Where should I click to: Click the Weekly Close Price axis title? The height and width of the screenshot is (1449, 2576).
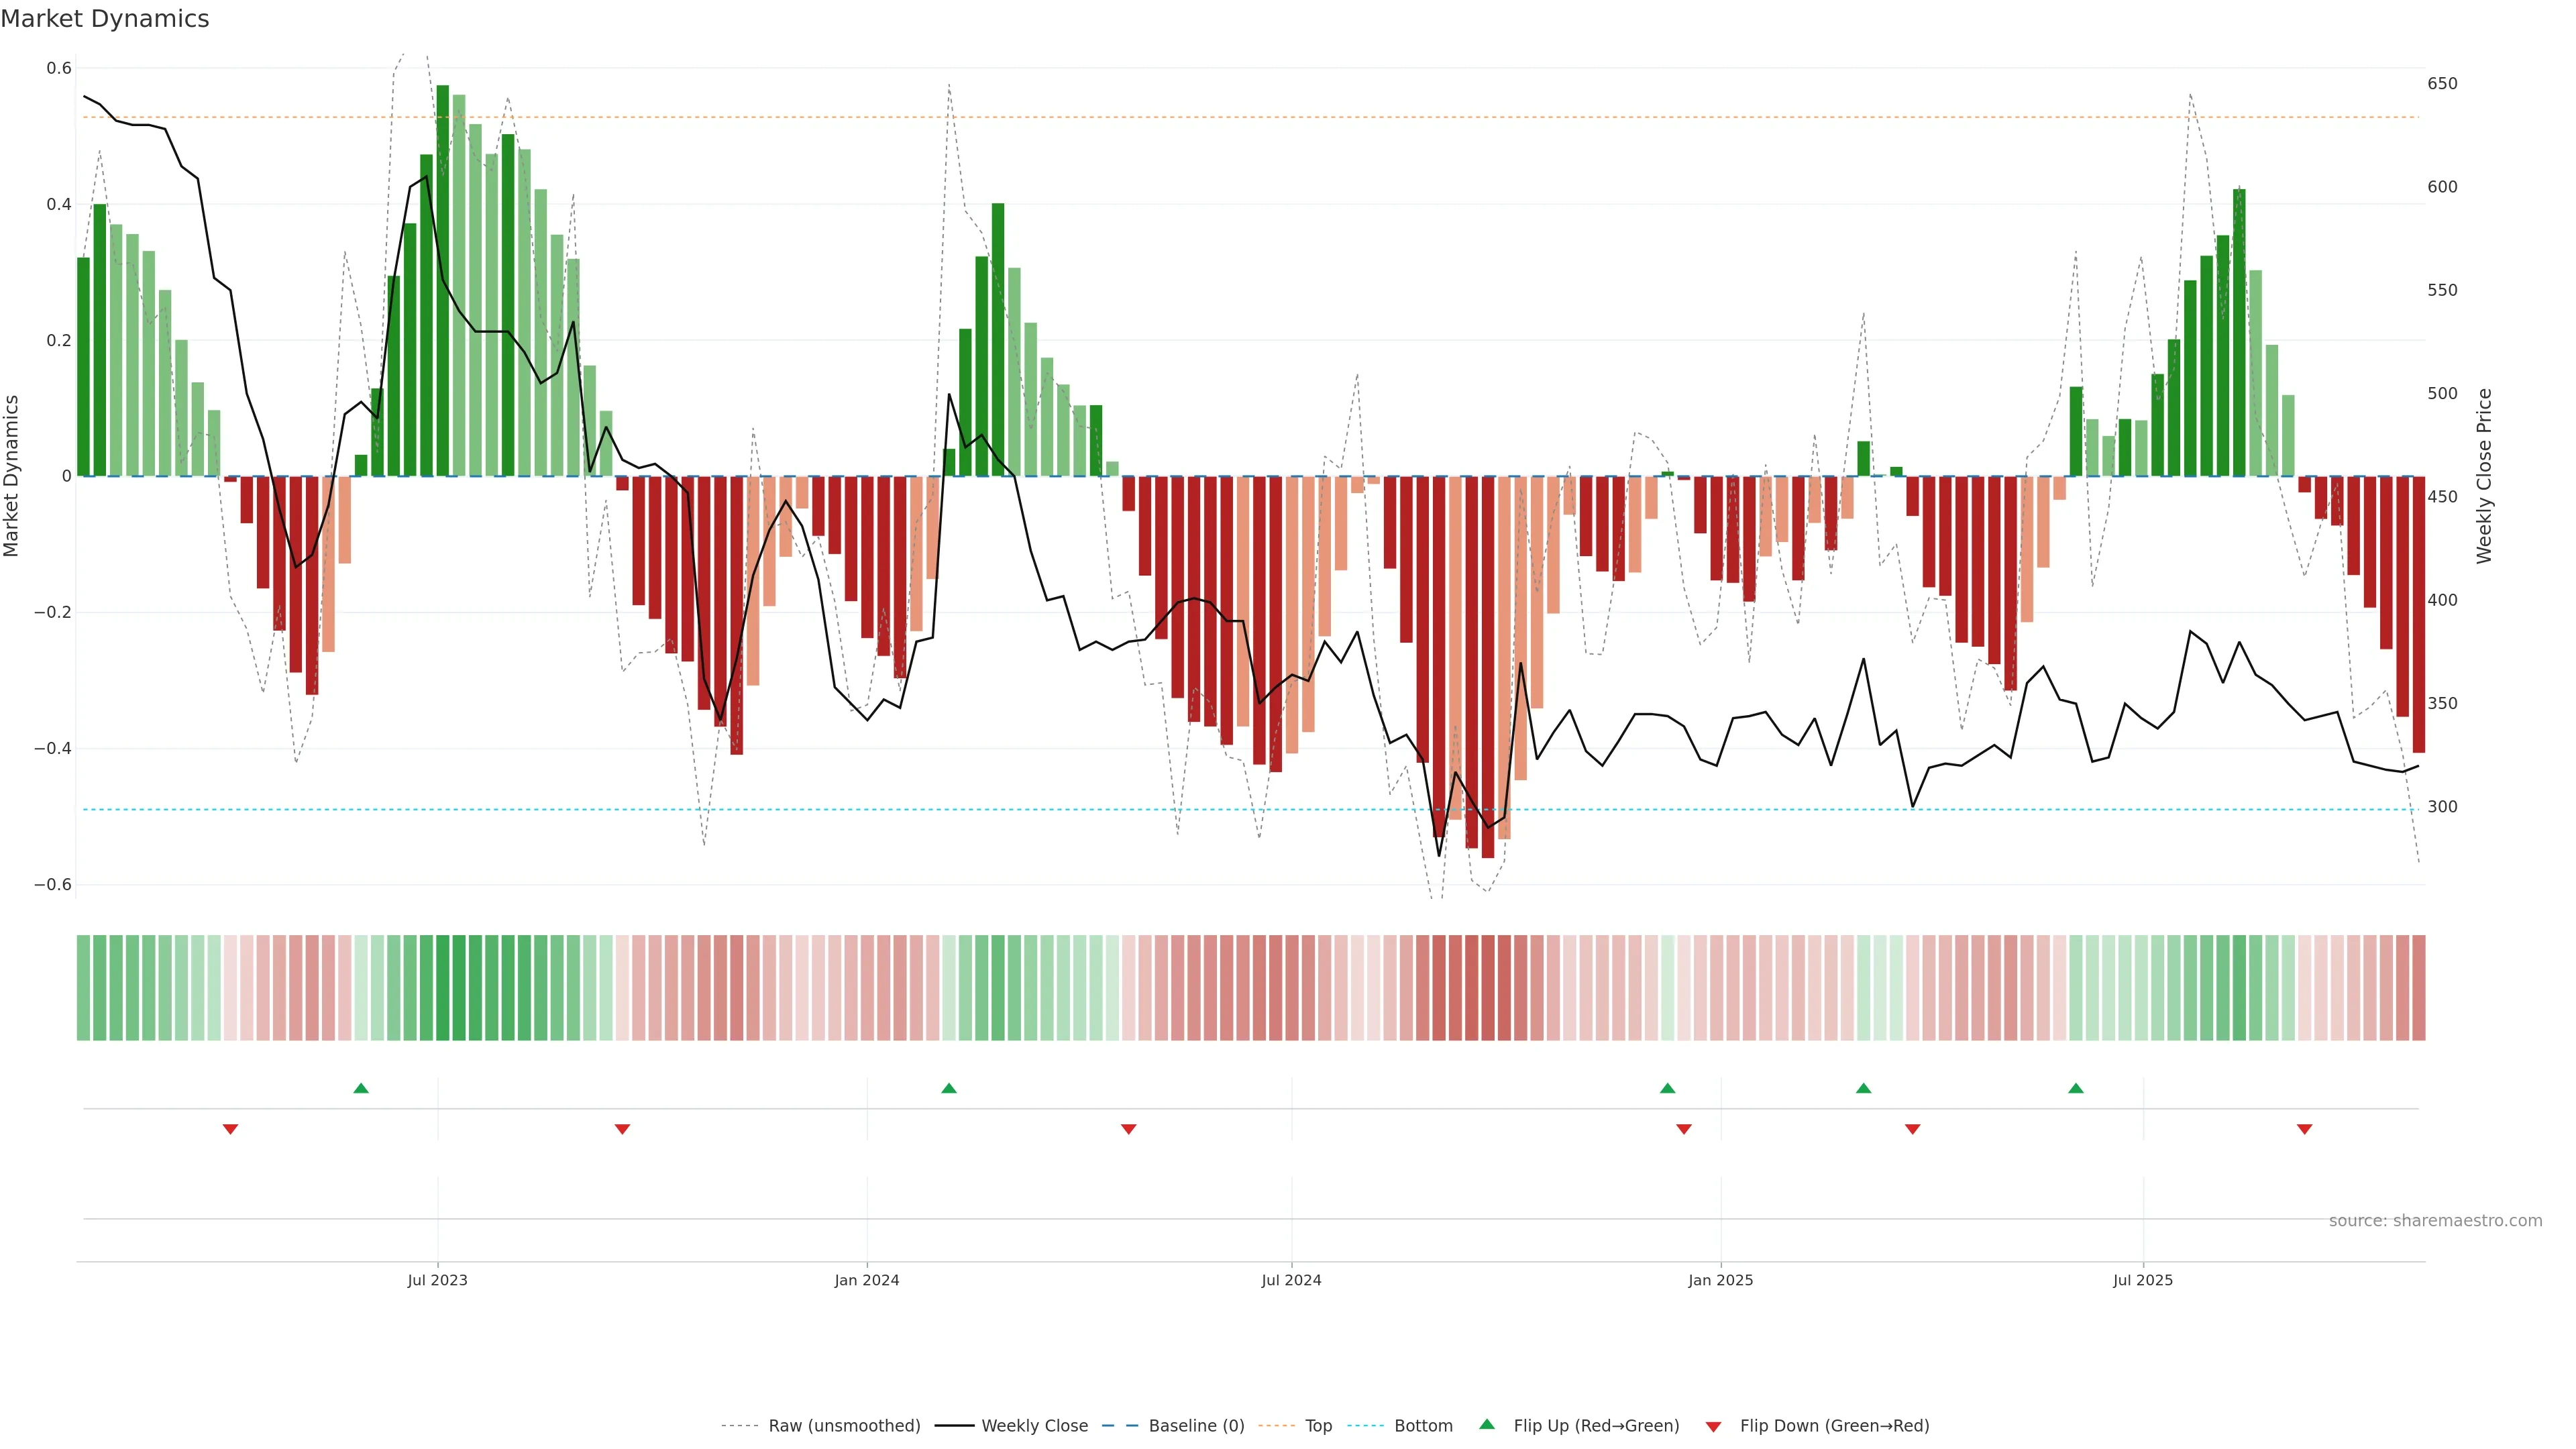[2484, 476]
